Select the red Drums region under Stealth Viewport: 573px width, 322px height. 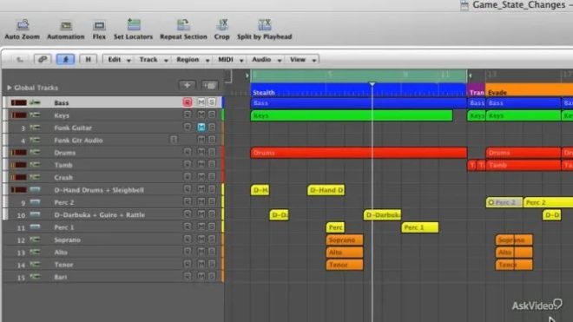359,153
